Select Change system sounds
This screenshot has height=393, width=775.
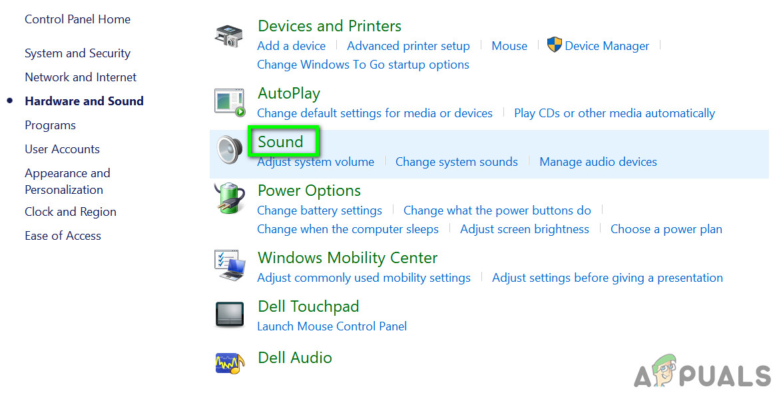click(x=456, y=162)
